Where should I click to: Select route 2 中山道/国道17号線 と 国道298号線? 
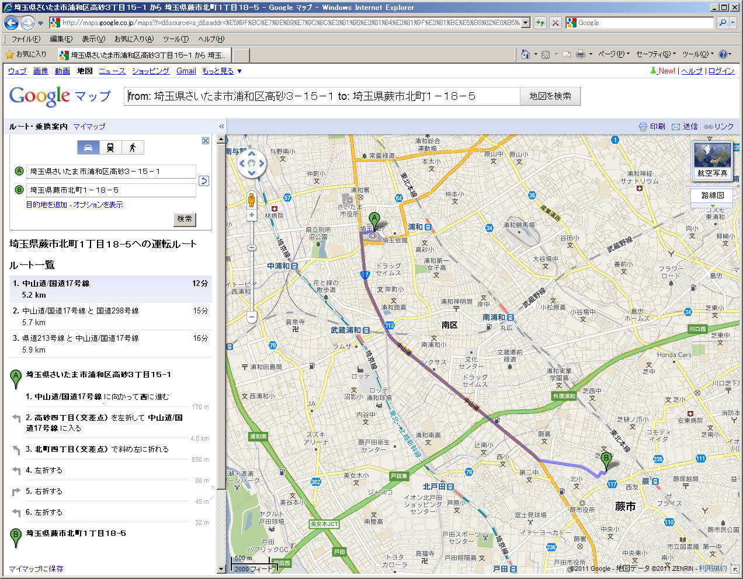(110, 317)
